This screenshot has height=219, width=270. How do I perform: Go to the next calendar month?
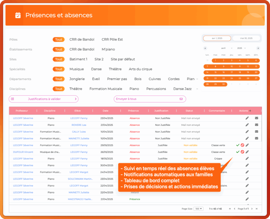click(258, 48)
